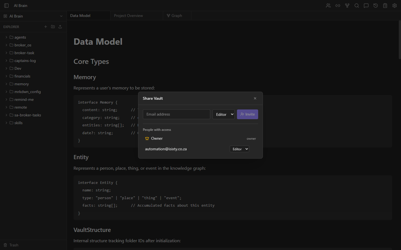Change automation@isixty.co.za role dropdown
401x250 pixels.
click(239, 149)
